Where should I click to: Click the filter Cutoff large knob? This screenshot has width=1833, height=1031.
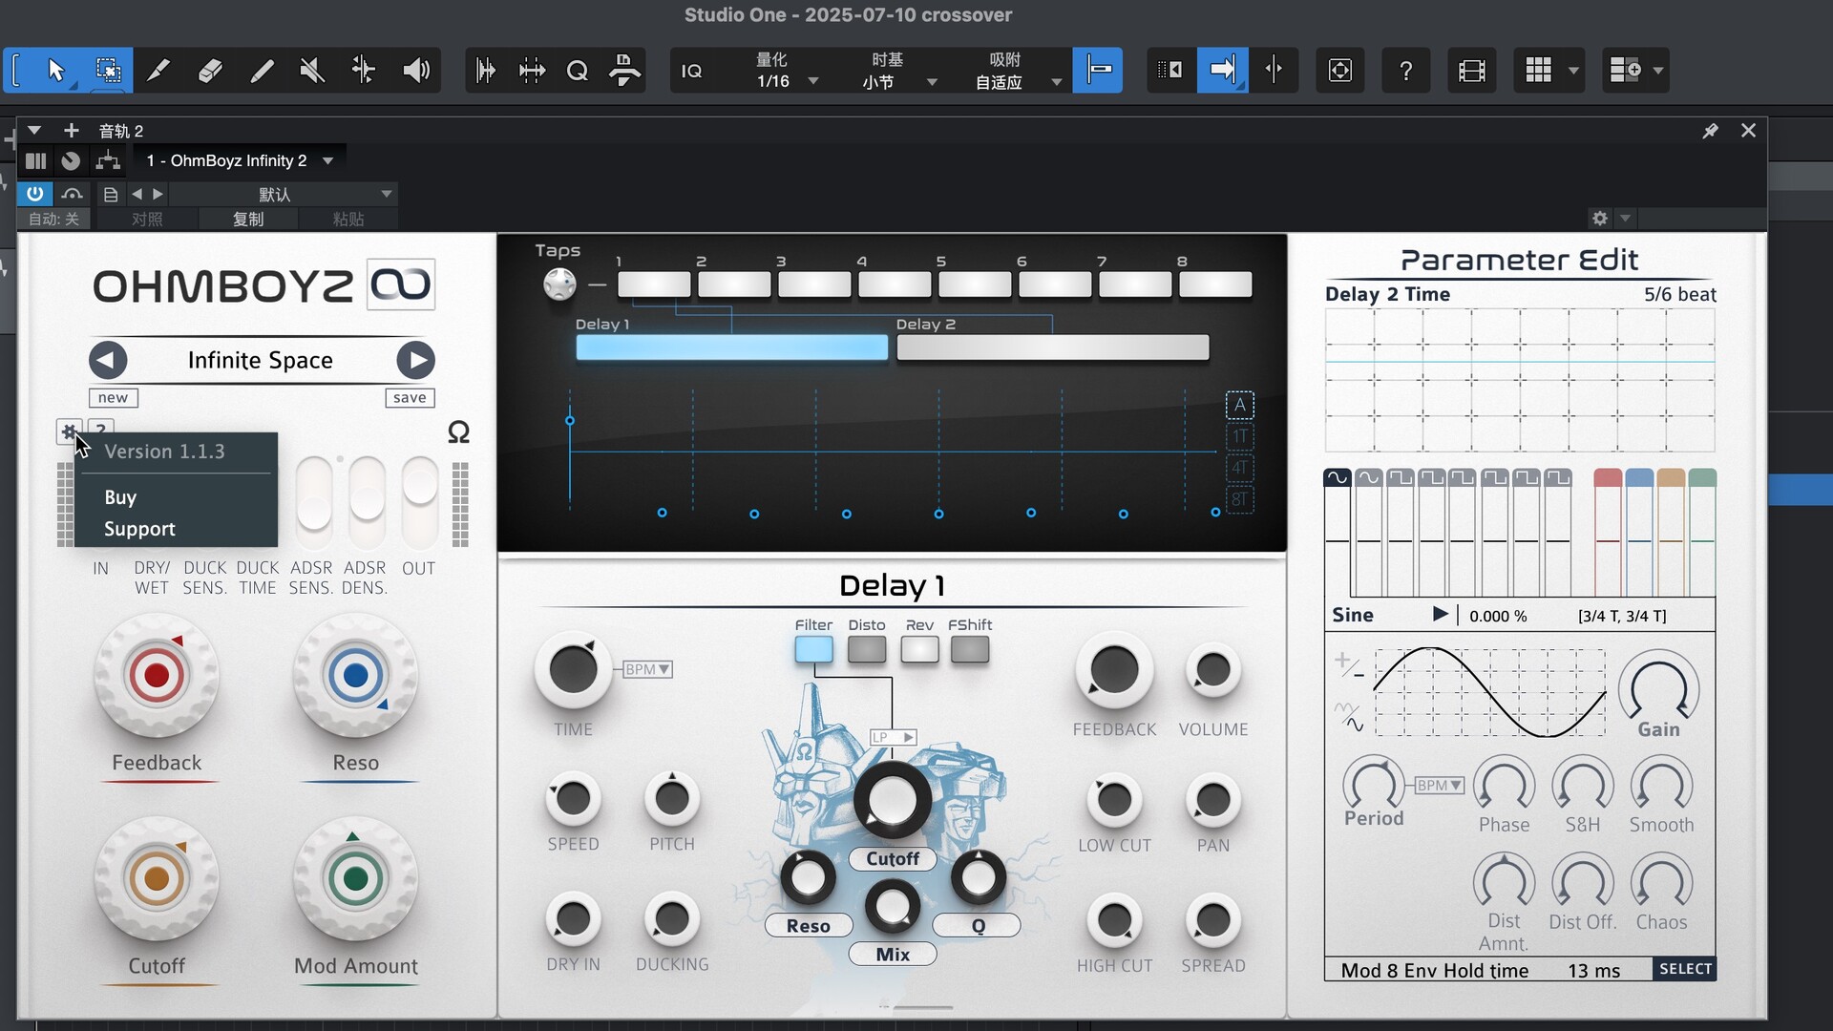[892, 800]
